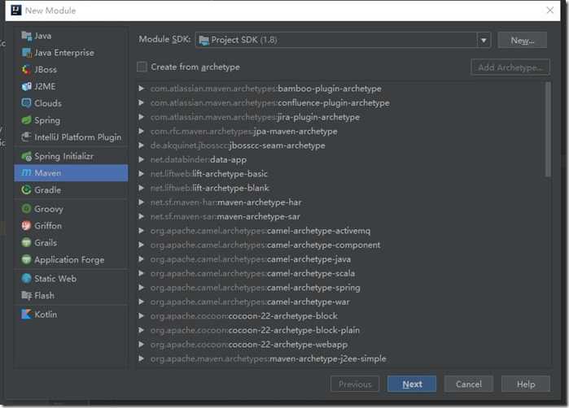Screen dimensions: 569x408
Task: Expand maven-archetype-sar entry
Action: point(141,216)
